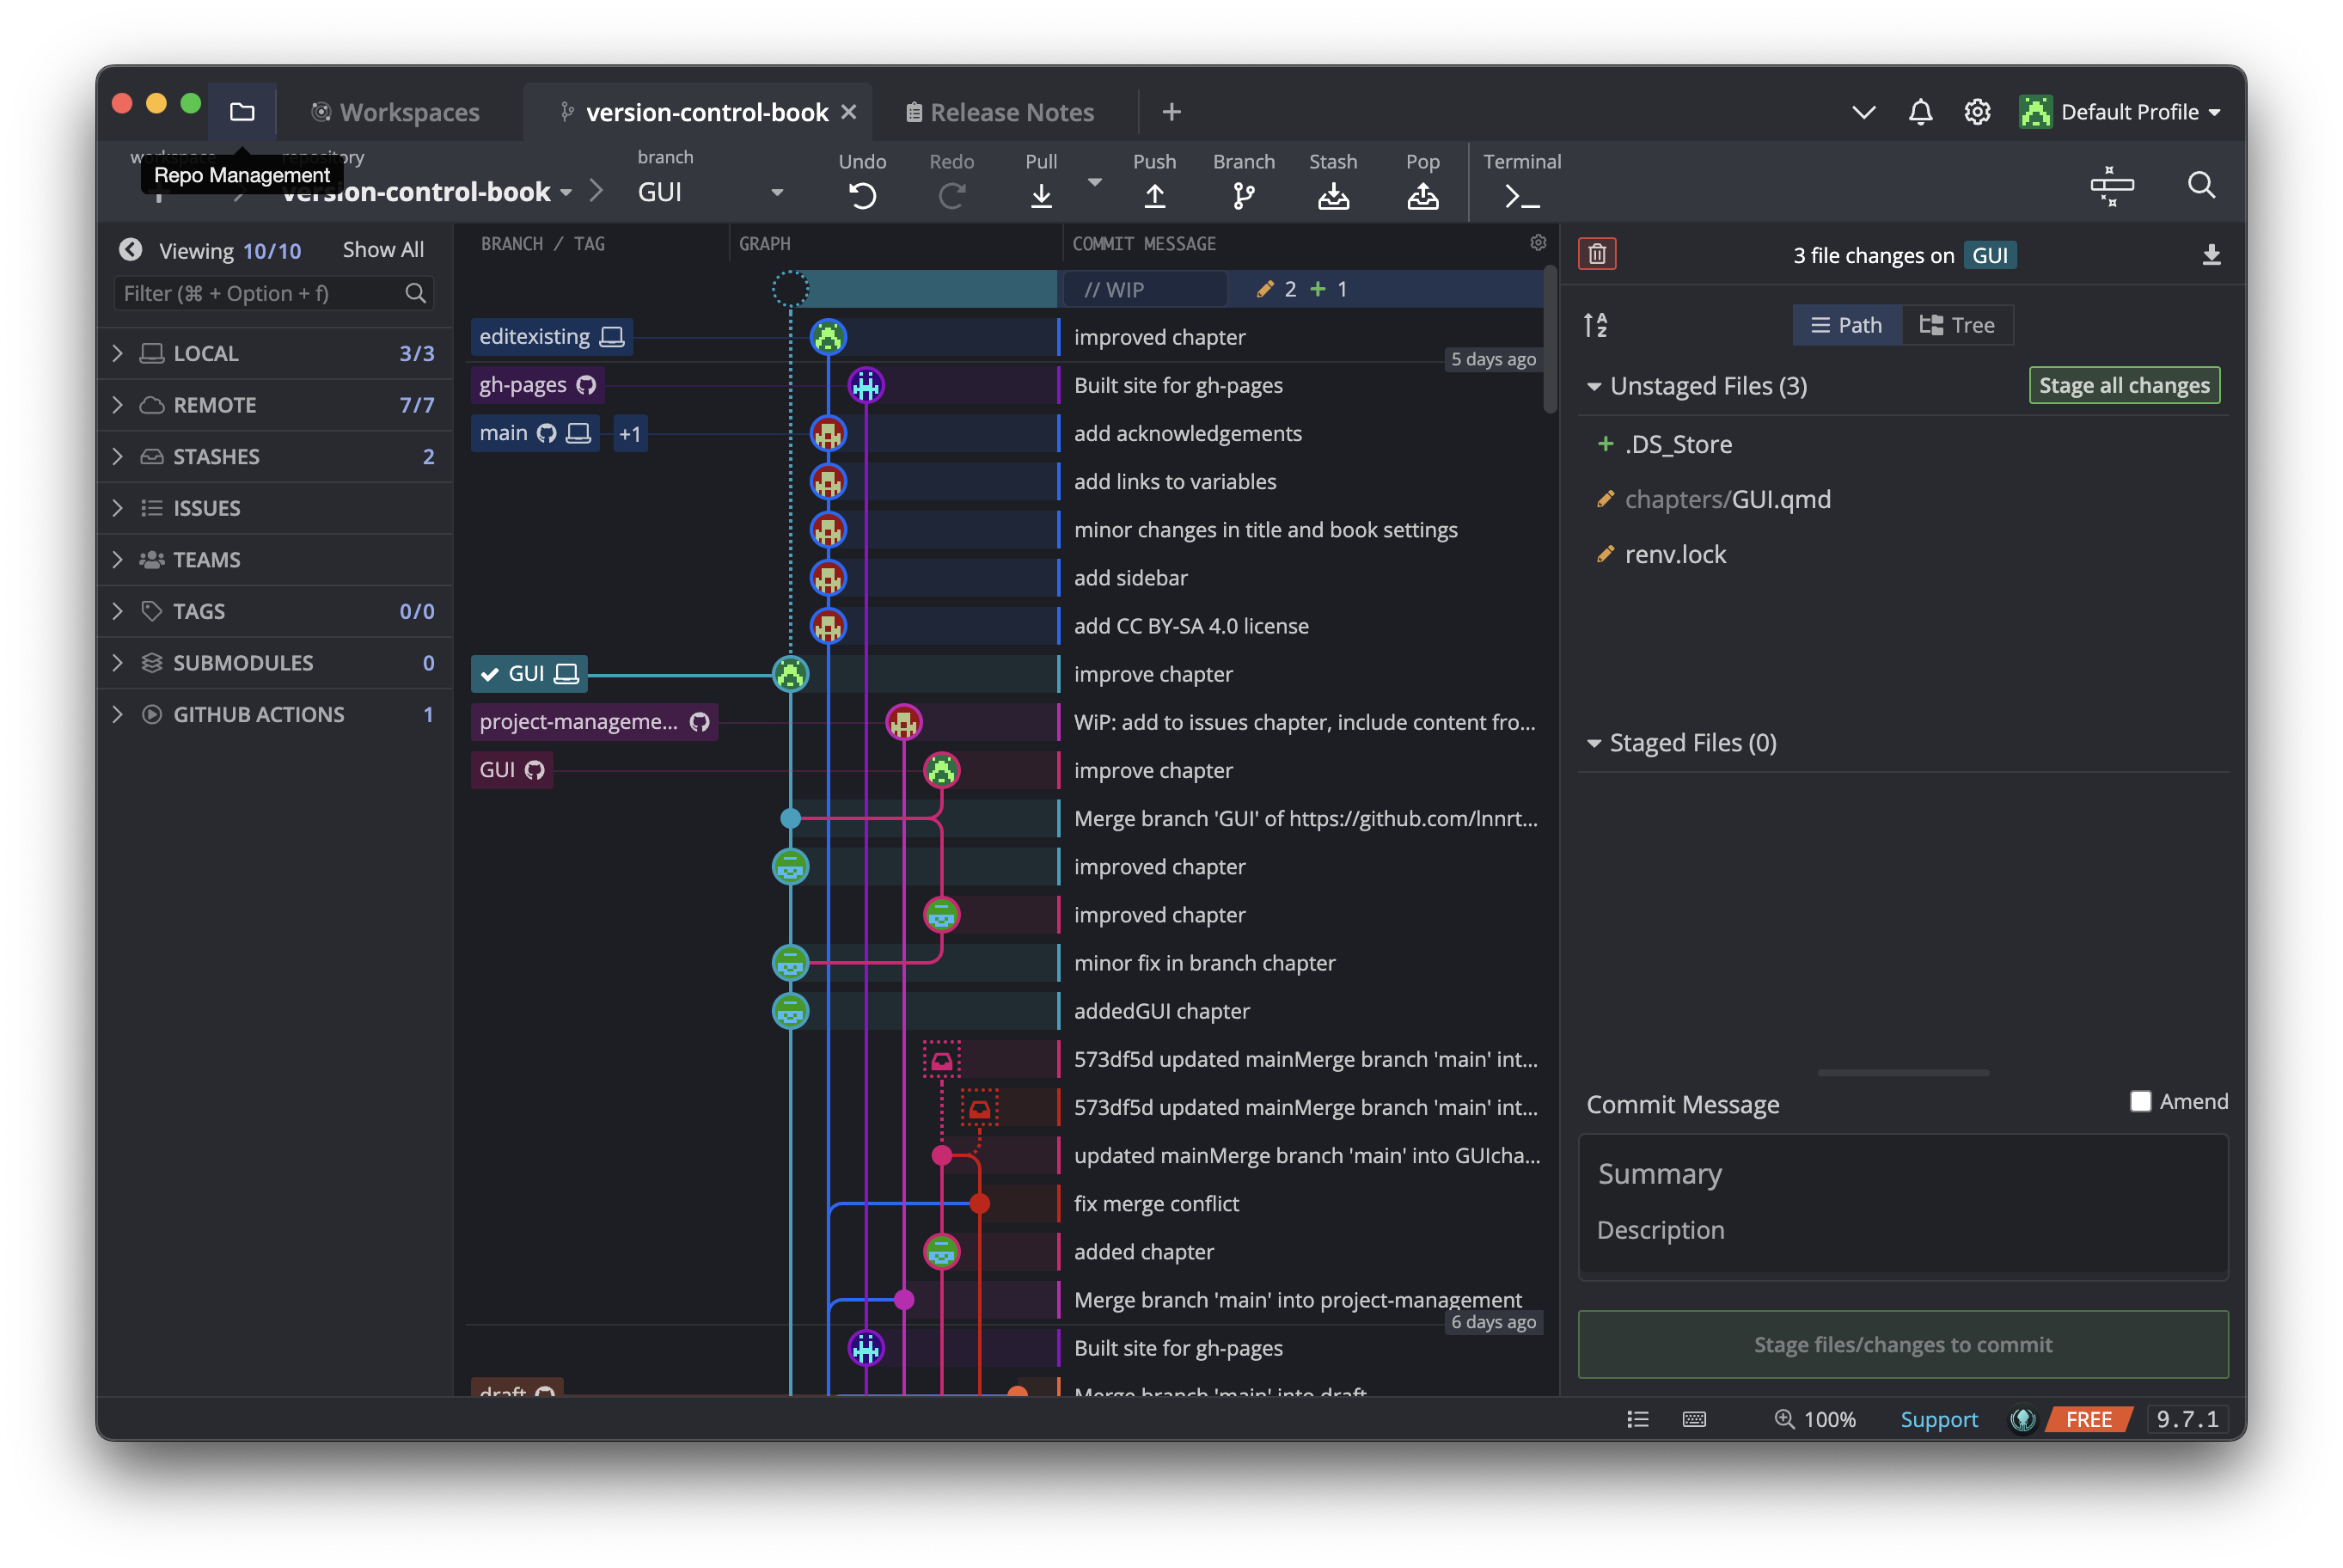Open the notifications bell
This screenshot has height=1568, width=2343.
(1919, 112)
